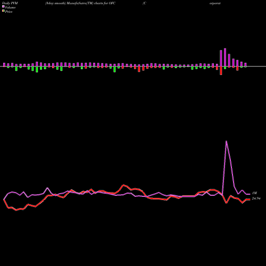Click the 'orporat' truncated title text
This screenshot has width=266, height=266.
pyautogui.click(x=215, y=3)
